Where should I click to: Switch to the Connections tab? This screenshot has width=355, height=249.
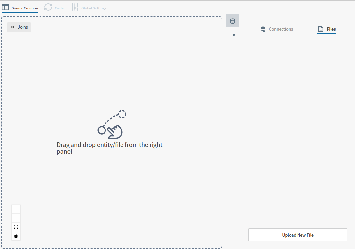(x=277, y=29)
